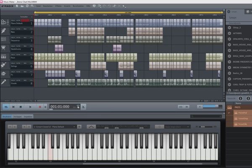
Task: Open the FX dropdown on the Piano Default track
Action: pos(31,21)
